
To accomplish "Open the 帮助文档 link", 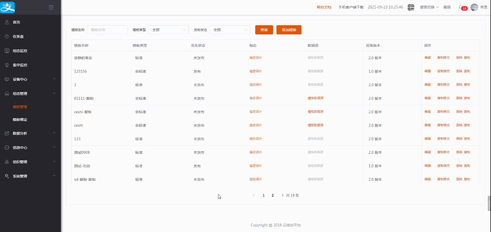I will (324, 7).
